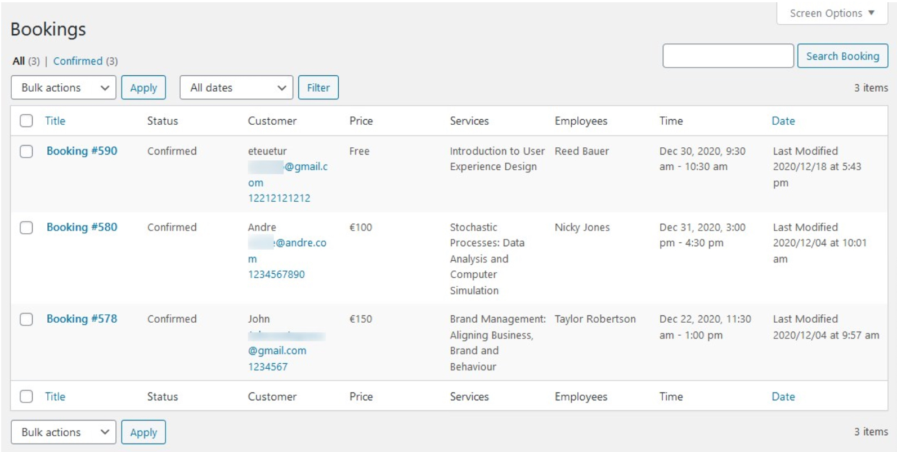Viewport: 897px width, 452px height.
Task: Open the Booking #590 link
Action: pyautogui.click(x=82, y=151)
